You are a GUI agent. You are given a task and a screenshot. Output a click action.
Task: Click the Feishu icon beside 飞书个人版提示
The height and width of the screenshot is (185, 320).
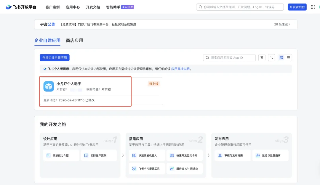pos(45,69)
